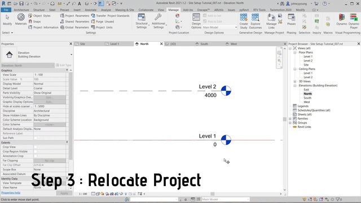Screen dimensions: 361x203
Task: Open Additional Settings wrench
Action: point(159,21)
